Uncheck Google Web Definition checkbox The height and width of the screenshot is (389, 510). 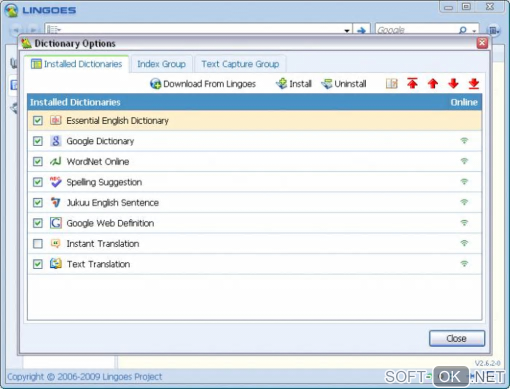(x=37, y=223)
